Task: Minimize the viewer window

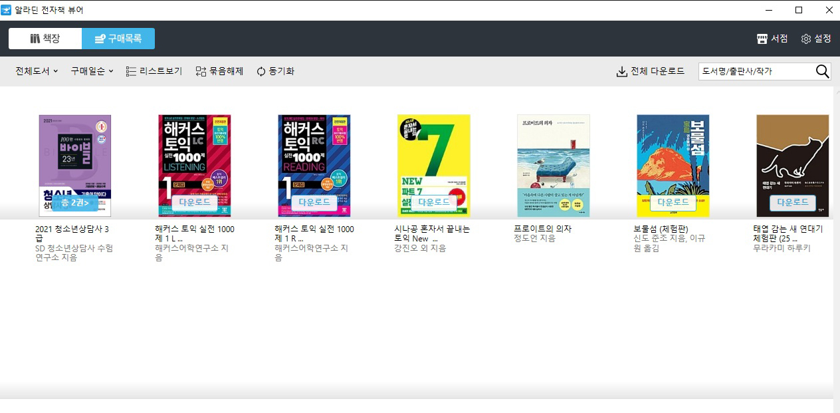Action: coord(768,10)
